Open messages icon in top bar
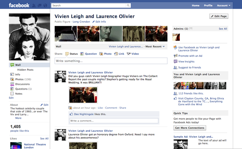Screen dimensions: 242x149 coord(40,6)
